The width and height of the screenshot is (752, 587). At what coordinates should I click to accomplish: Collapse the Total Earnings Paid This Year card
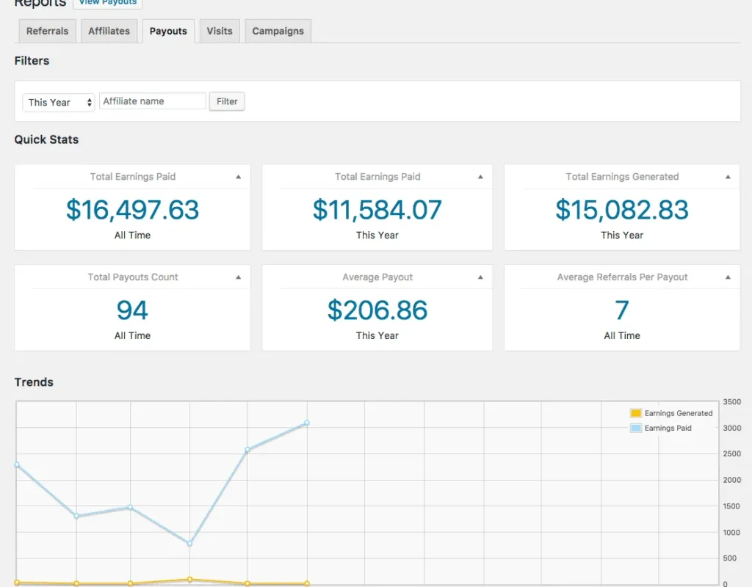tap(482, 176)
